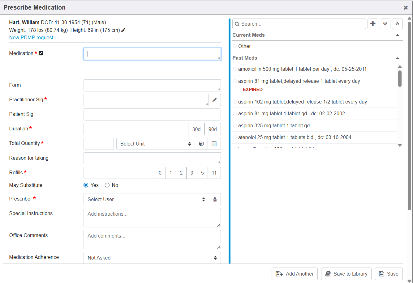Click the pencil icon for Practitioner Sig
Viewport: 413px width, 283px height.
(215, 100)
